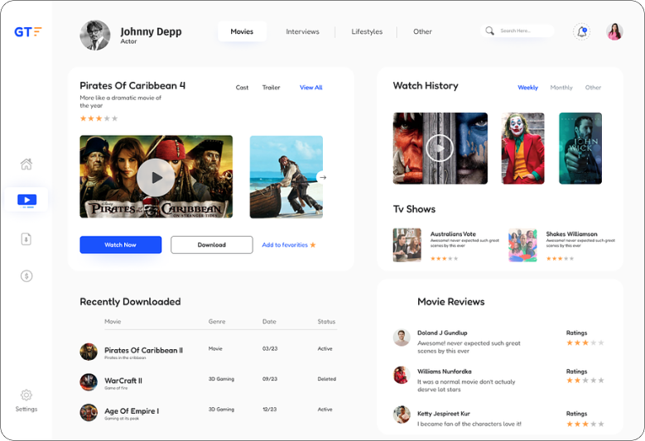Open the Jack Sparrow beach thumbnail

coord(286,177)
